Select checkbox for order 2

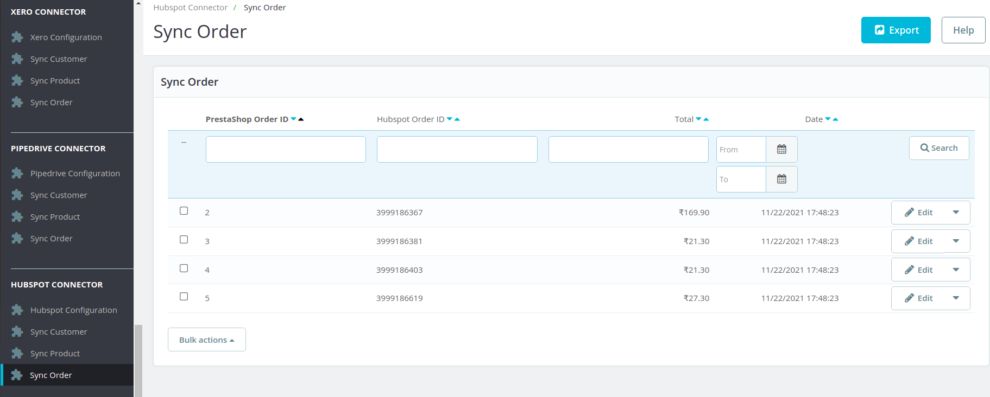[184, 210]
